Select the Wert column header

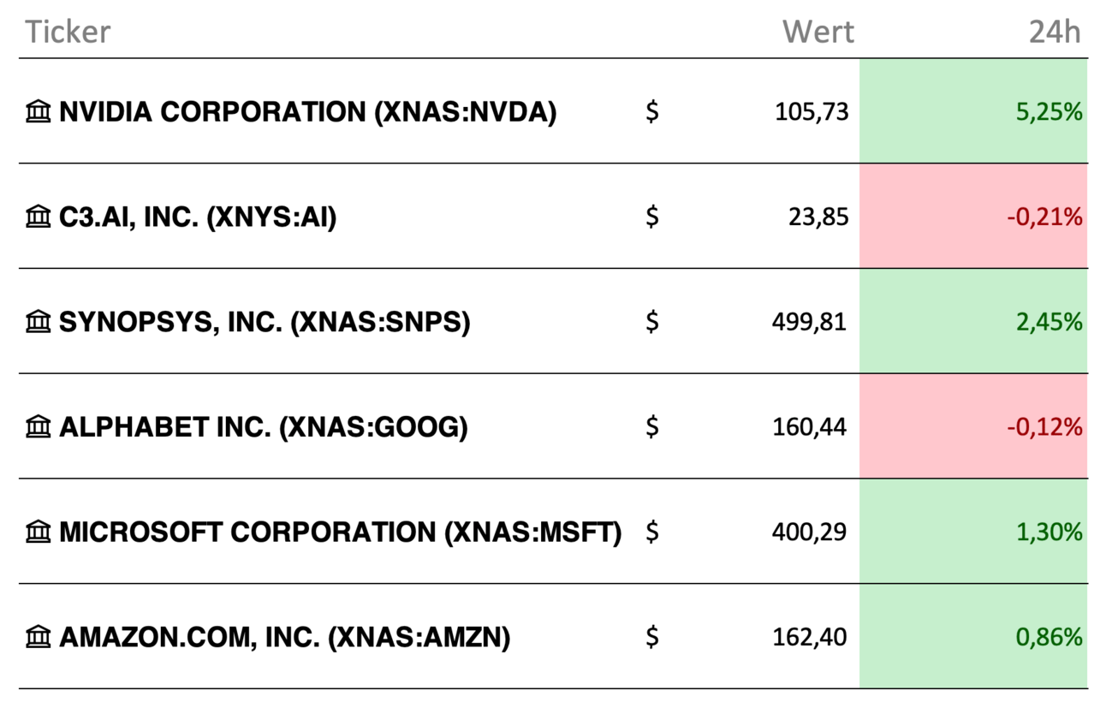pyautogui.click(x=818, y=33)
